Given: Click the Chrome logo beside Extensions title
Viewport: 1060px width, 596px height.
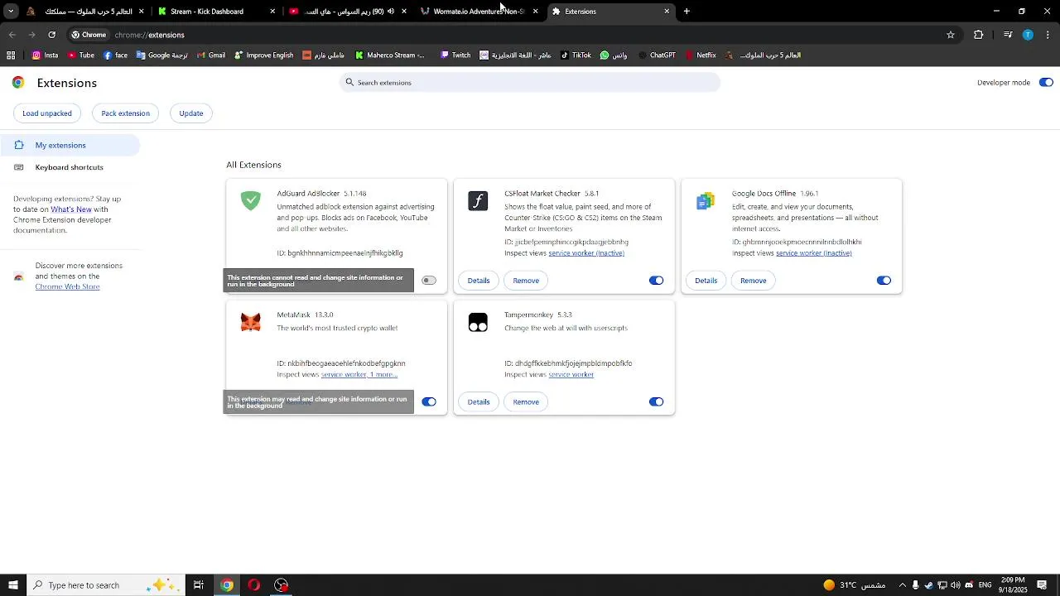Looking at the screenshot, I should [18, 83].
